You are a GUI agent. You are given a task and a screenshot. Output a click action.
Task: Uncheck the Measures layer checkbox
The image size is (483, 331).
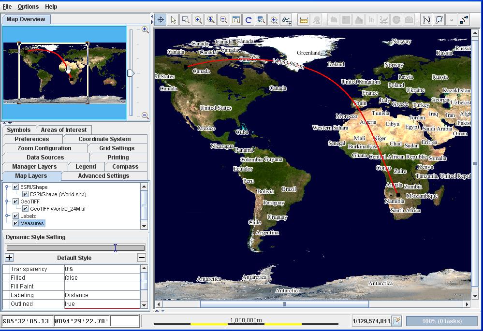tap(16, 223)
